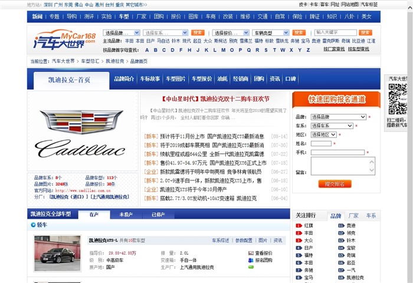Expand 车系 dropdown in group-buy form
This screenshot has height=283, width=413.
[332, 126]
